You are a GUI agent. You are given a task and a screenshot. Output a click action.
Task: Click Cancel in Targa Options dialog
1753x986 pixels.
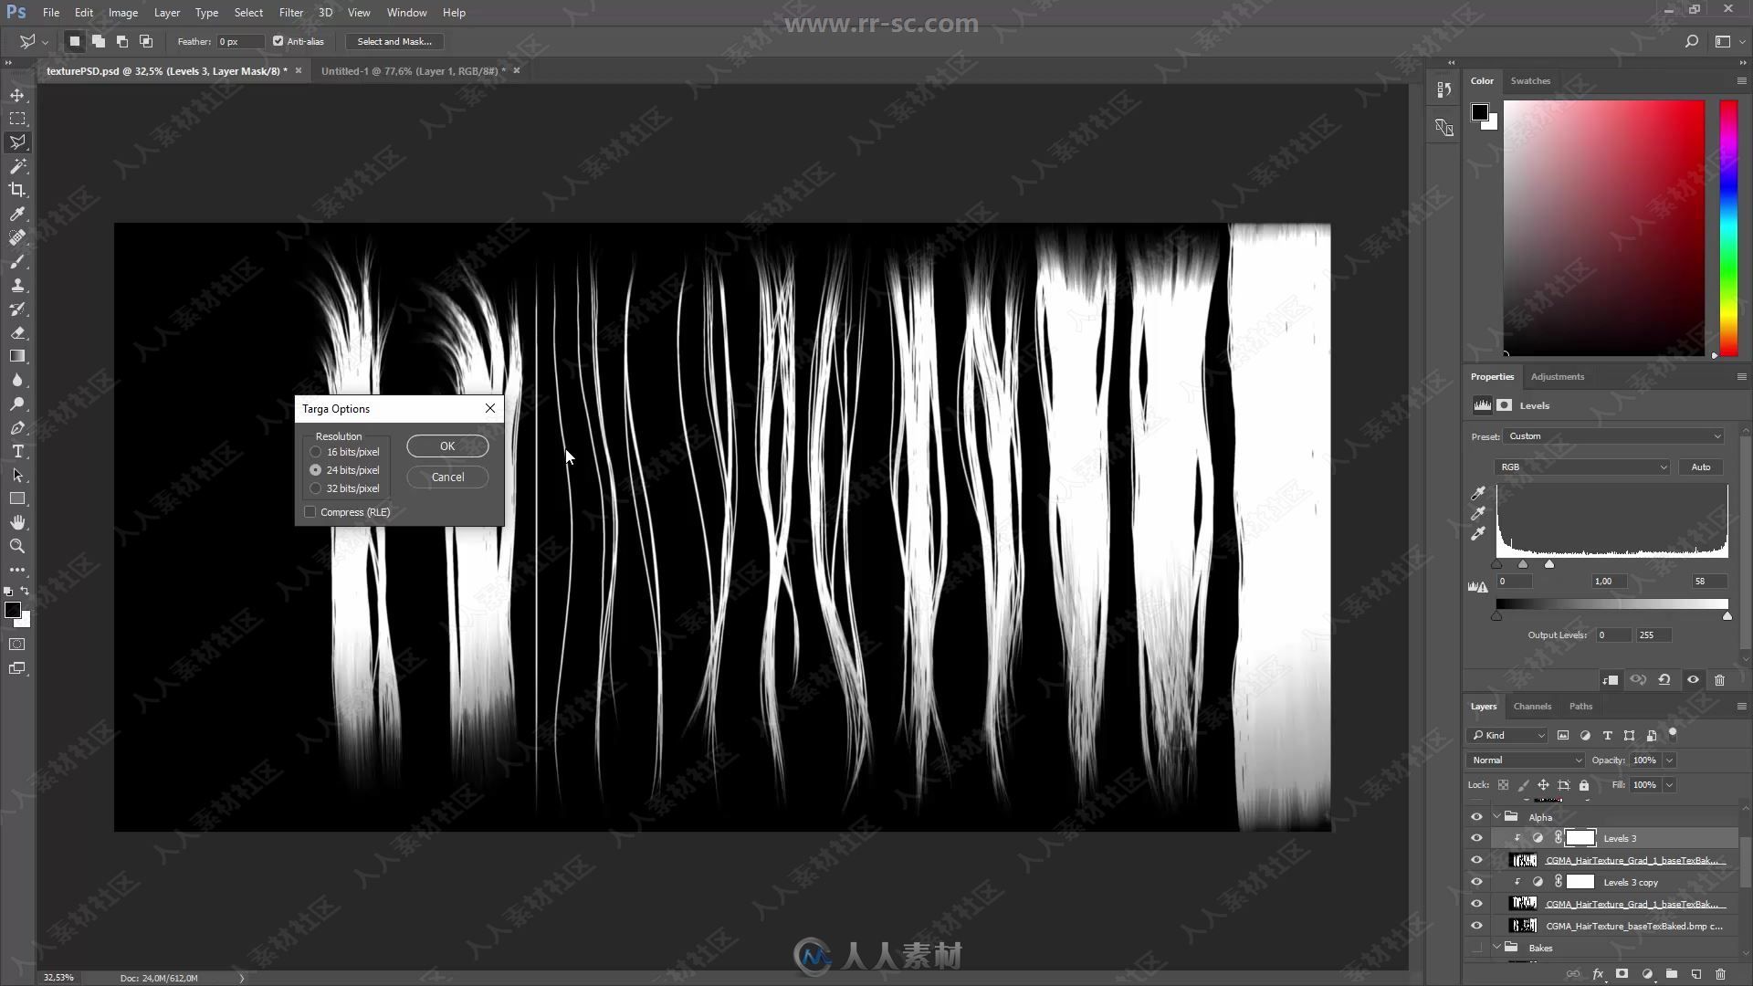[x=446, y=477]
